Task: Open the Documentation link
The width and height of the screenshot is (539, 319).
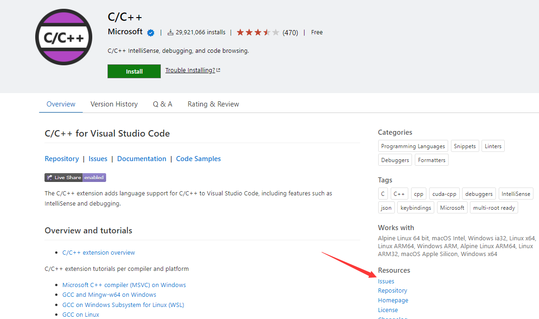Action: pos(142,159)
